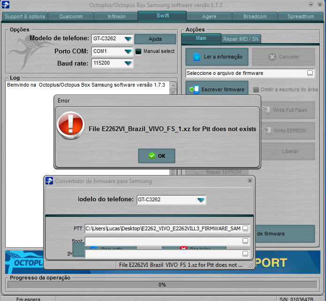Click the Convertidor window logo icon

[x=49, y=181]
